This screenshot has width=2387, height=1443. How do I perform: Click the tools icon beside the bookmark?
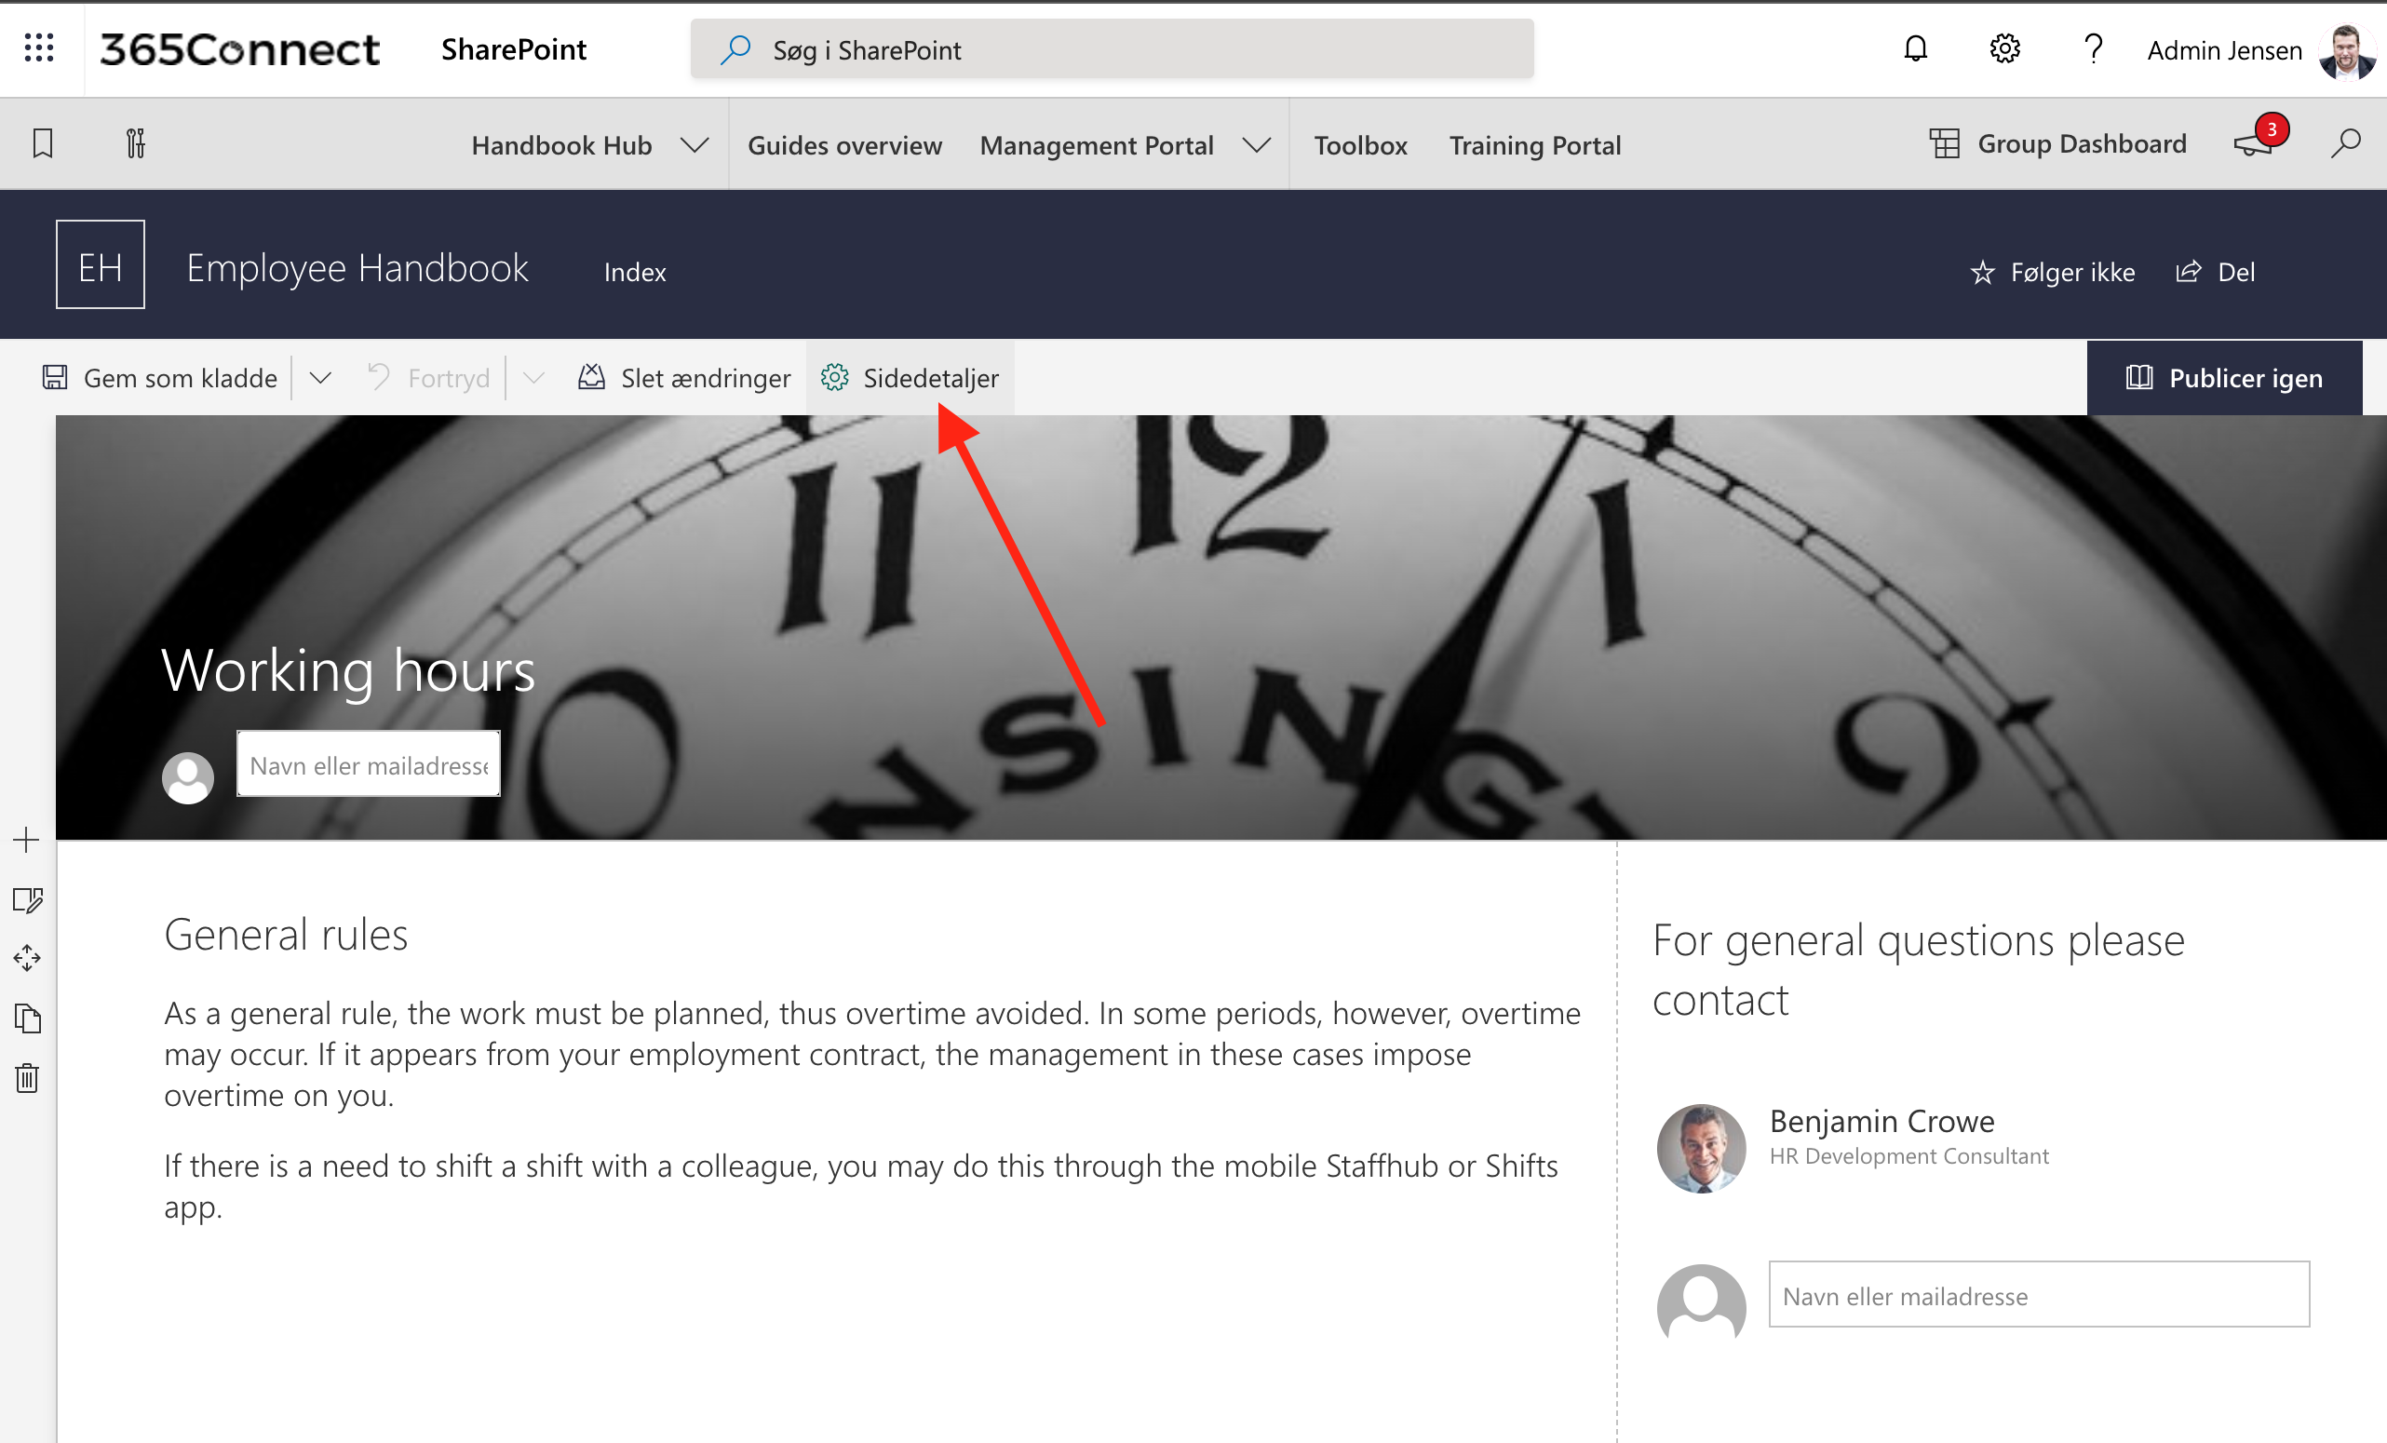pyautogui.click(x=136, y=143)
